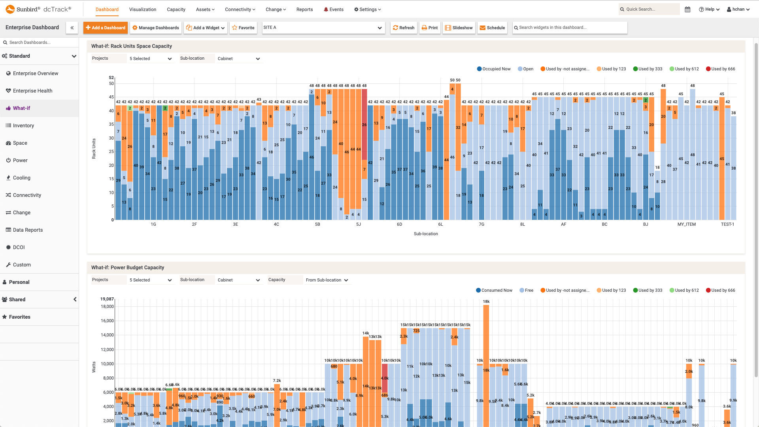
Task: Click the Add a Dashboard button
Action: [105, 27]
